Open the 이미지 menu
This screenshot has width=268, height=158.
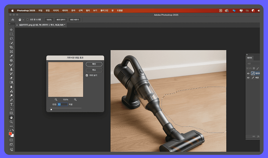point(56,10)
